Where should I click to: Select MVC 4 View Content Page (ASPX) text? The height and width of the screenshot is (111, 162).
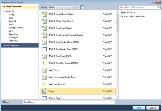[x=64, y=42]
